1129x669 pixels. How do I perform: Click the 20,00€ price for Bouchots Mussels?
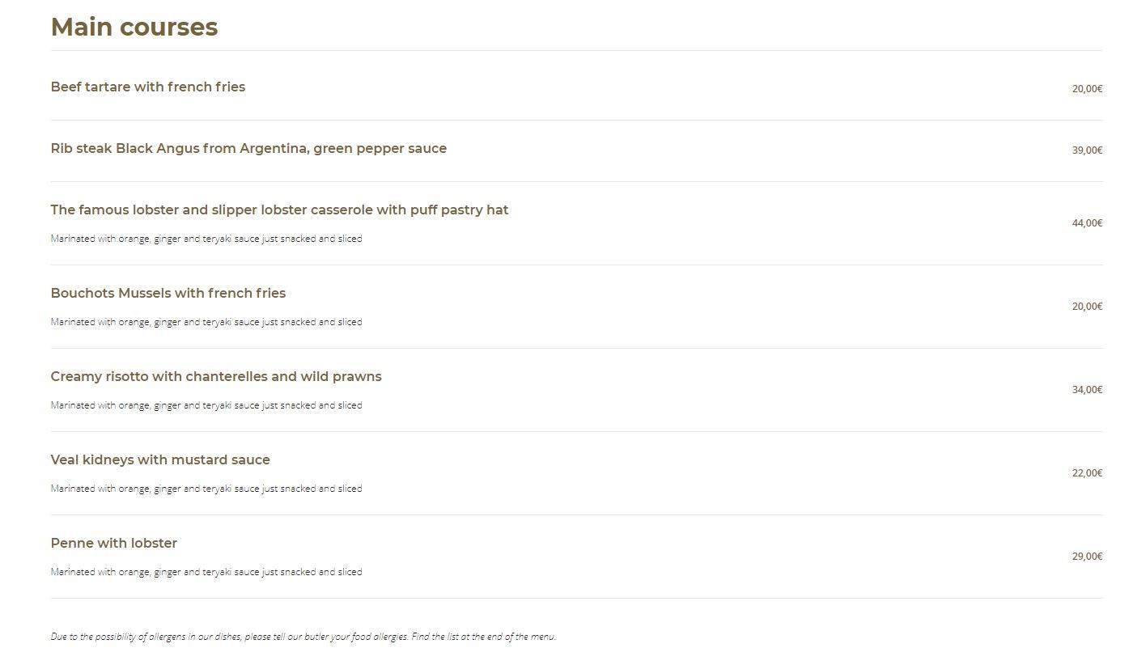click(x=1087, y=307)
